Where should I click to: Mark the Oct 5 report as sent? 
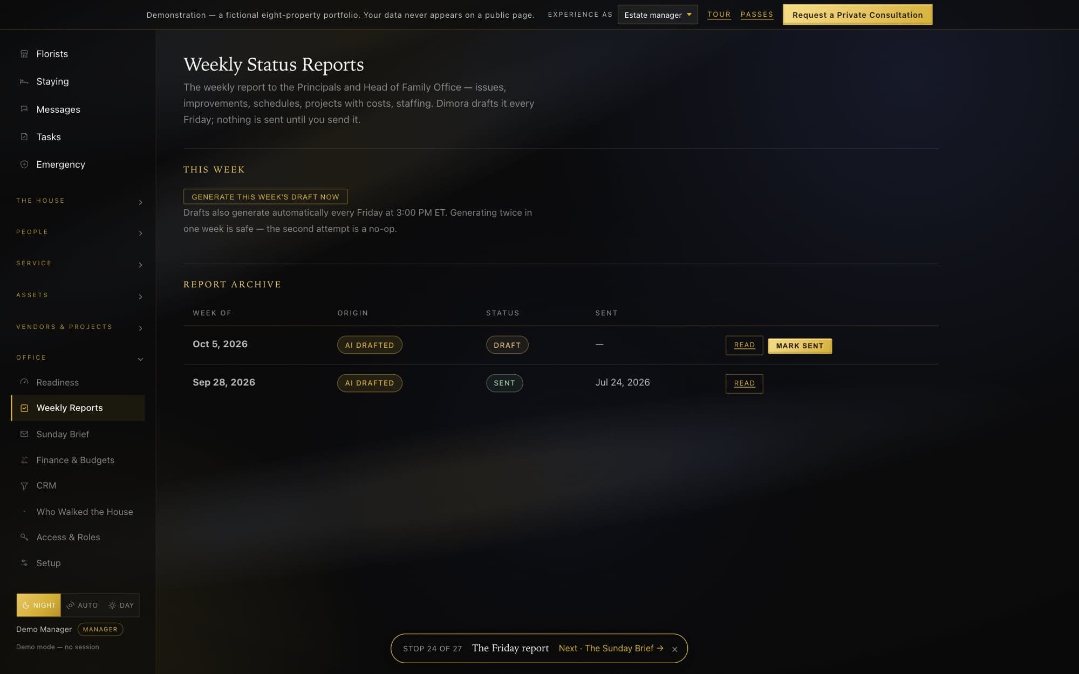[800, 346]
